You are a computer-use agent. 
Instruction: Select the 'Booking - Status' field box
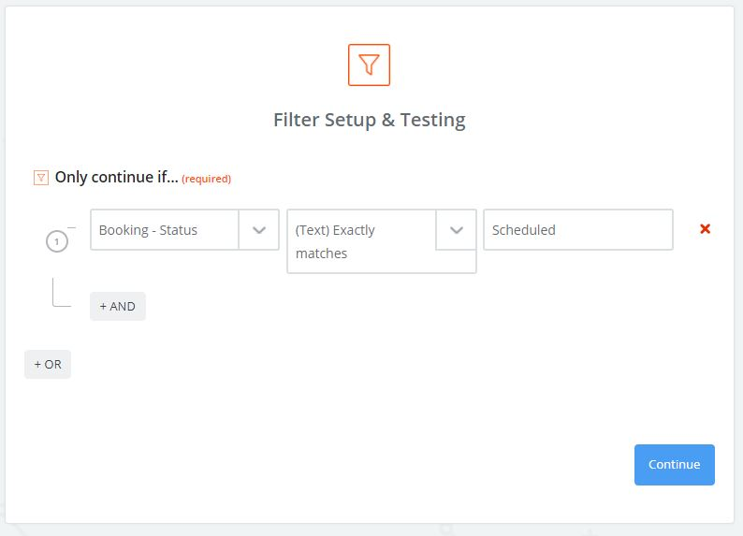[x=165, y=230]
